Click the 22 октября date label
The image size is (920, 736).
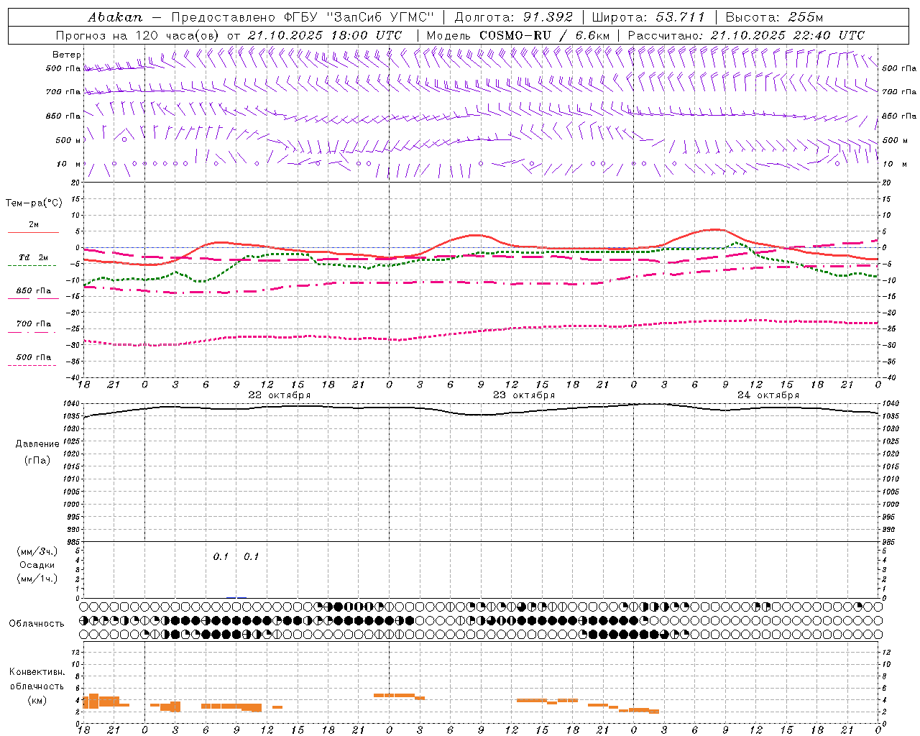(279, 395)
